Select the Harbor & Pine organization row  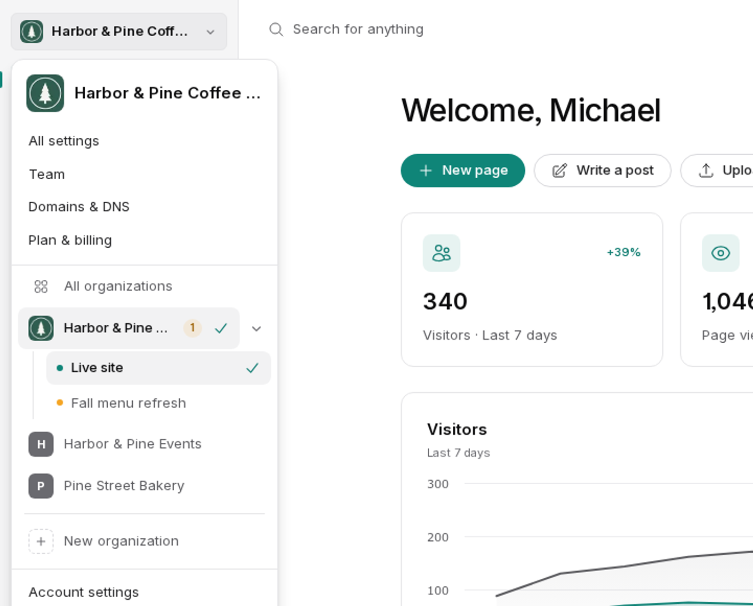(x=129, y=328)
